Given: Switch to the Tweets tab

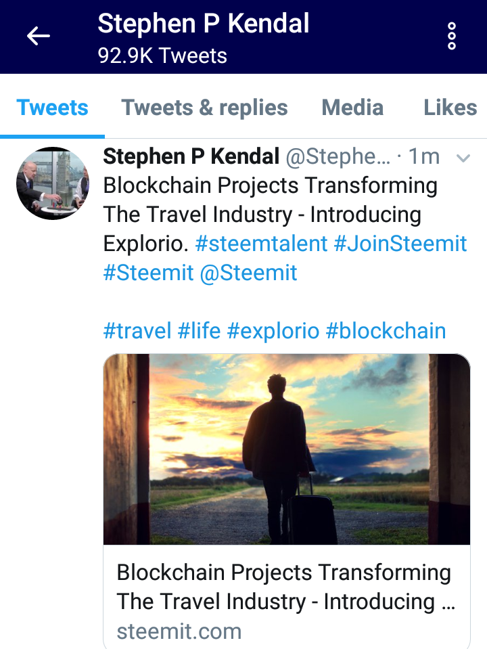Looking at the screenshot, I should click(53, 108).
